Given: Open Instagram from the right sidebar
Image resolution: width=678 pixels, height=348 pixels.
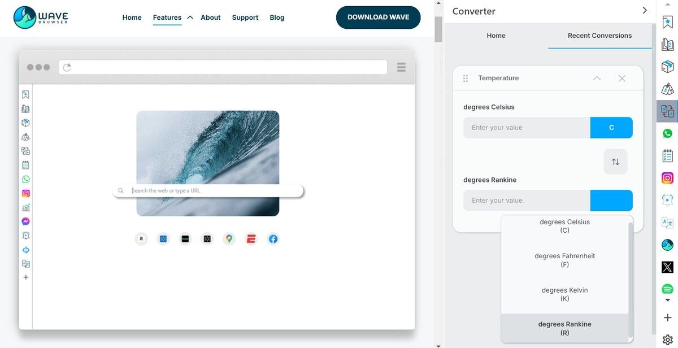Looking at the screenshot, I should coord(667,178).
